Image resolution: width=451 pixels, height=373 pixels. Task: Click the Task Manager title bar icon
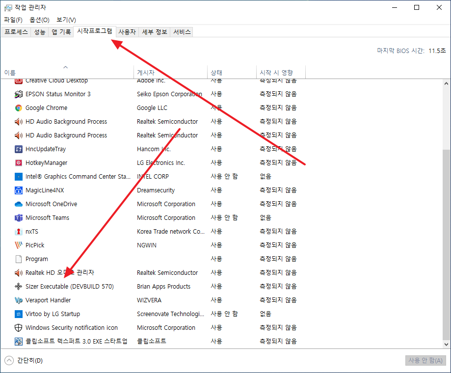8,8
